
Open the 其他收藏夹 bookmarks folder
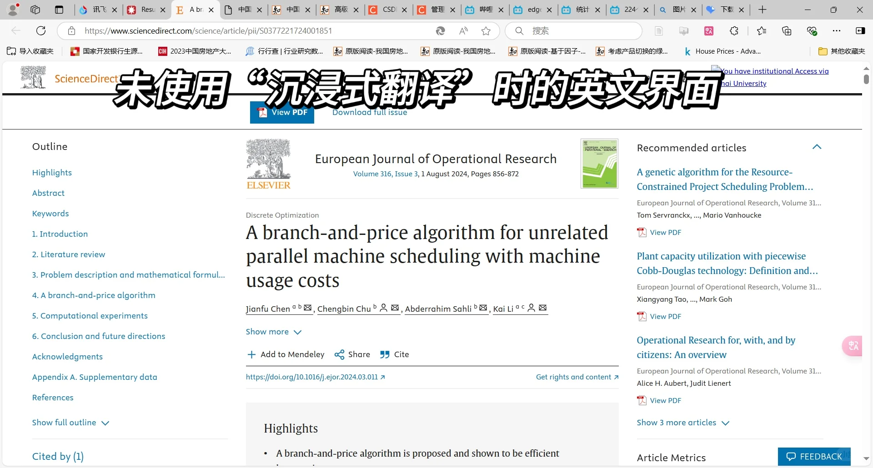(842, 51)
